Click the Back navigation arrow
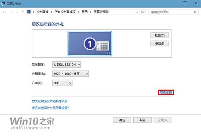Image resolution: width=201 pixels, height=136 pixels. coord(4,12)
